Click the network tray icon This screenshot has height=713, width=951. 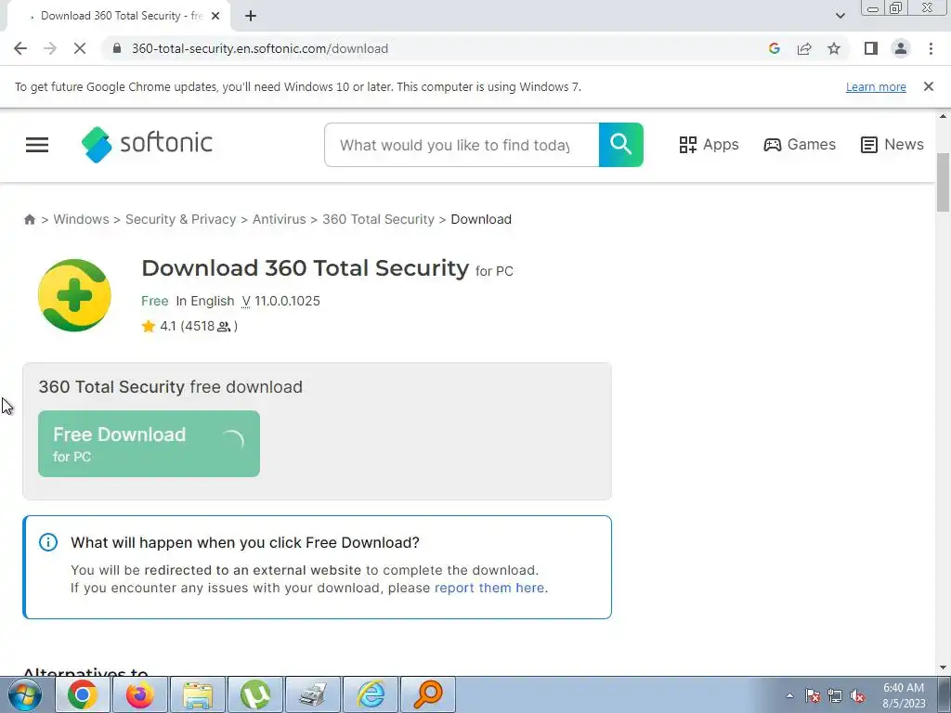pyautogui.click(x=835, y=695)
